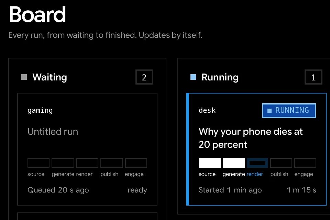Click elapsed time '1 m 15 s'
Screen dimensions: 330x220
click(301, 190)
